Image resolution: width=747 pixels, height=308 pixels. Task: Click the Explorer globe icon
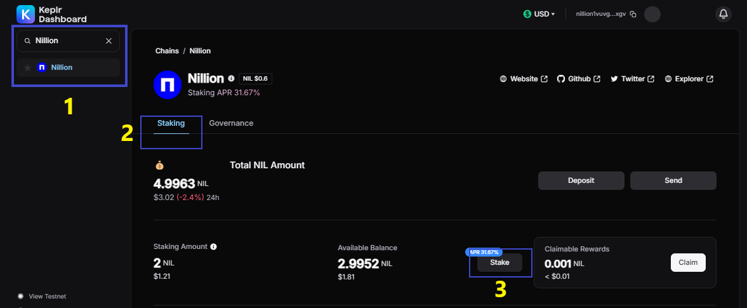point(668,79)
